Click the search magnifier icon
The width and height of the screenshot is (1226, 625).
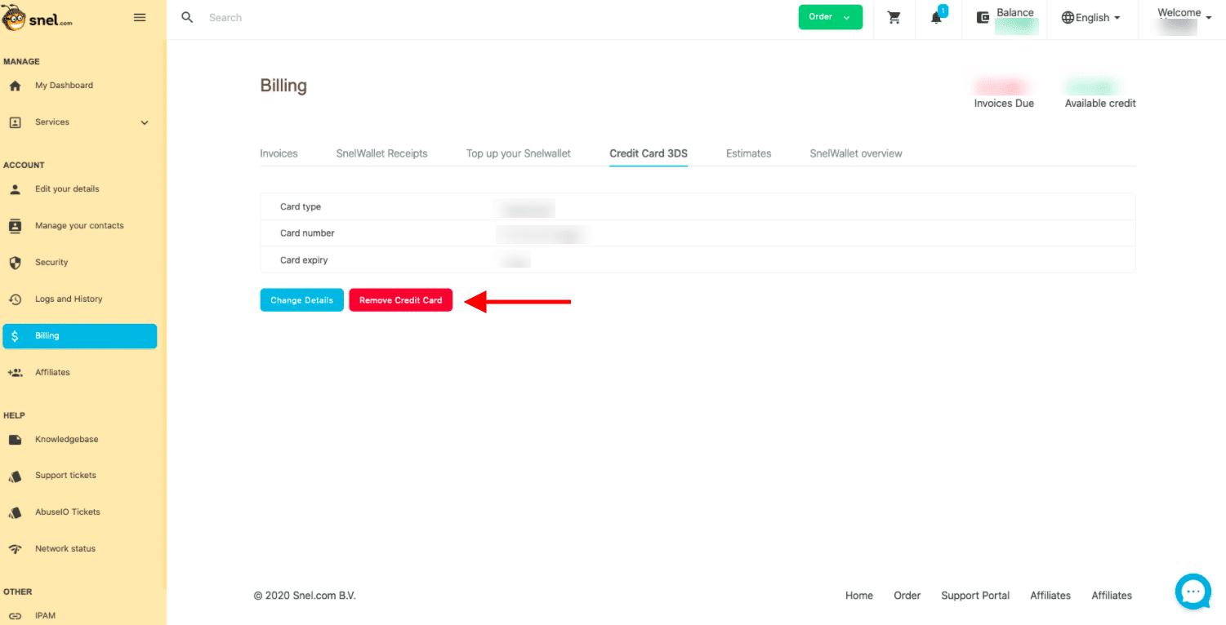click(187, 17)
